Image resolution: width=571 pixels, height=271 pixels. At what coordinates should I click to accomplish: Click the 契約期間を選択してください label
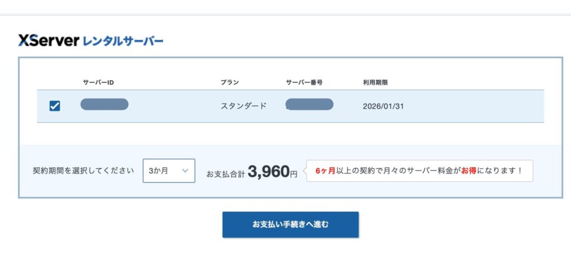[83, 171]
